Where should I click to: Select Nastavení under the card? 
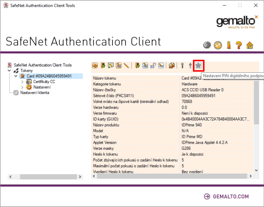42,87
